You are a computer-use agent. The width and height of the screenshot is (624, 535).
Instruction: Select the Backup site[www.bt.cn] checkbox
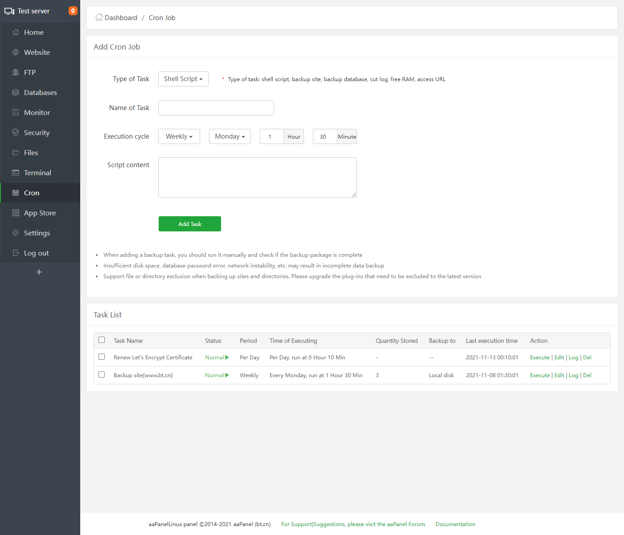coord(102,375)
